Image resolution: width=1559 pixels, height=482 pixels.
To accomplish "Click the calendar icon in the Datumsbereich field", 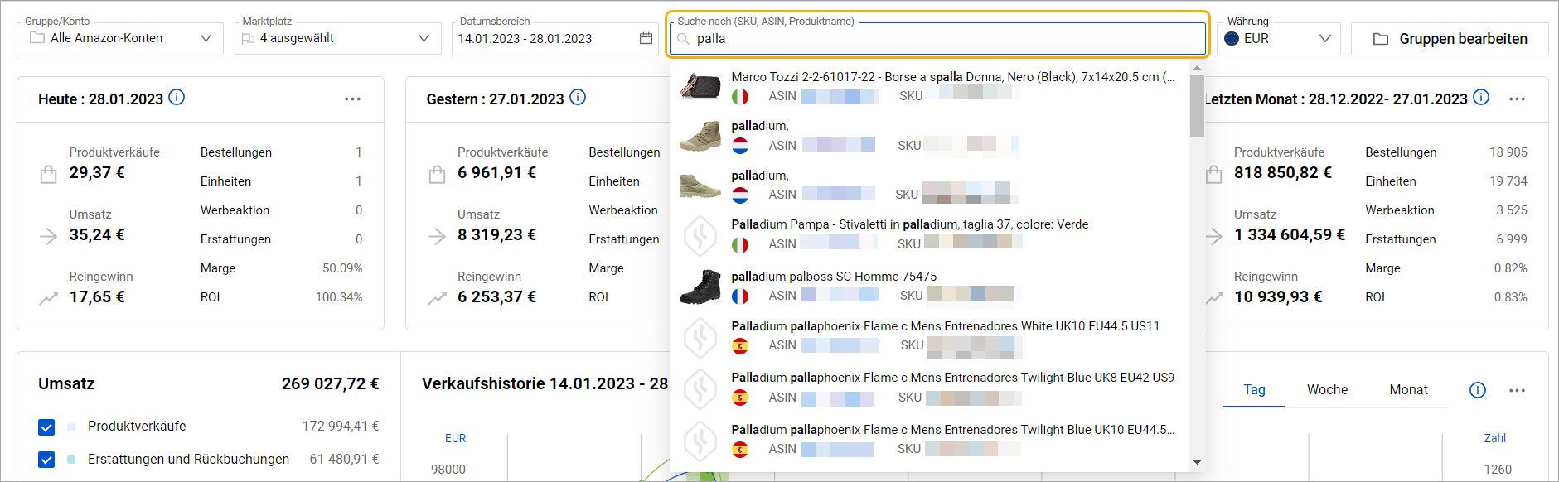I will (646, 38).
